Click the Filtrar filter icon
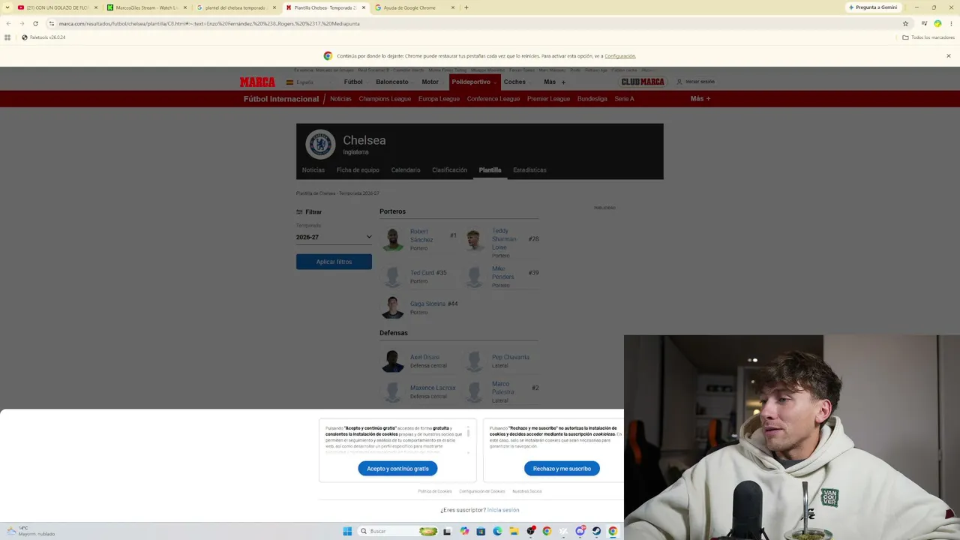This screenshot has height=540, width=960. click(x=299, y=212)
